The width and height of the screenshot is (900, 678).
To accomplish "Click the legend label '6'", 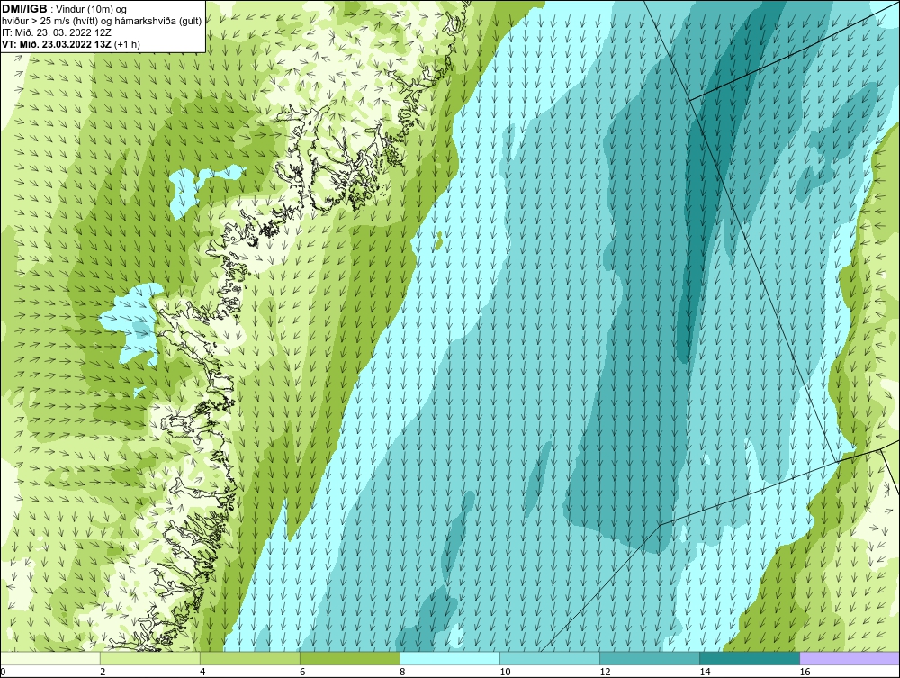I will pos(302,672).
